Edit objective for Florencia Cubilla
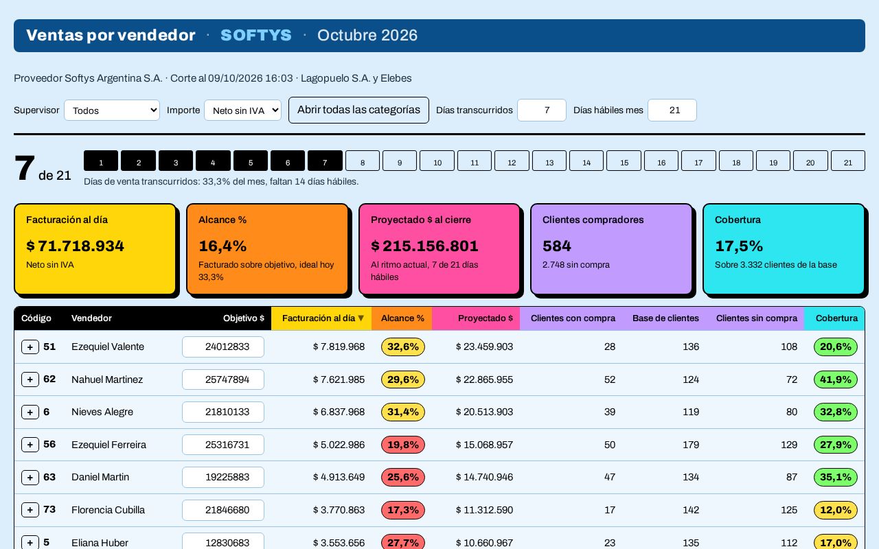The image size is (879, 549). 223,510
